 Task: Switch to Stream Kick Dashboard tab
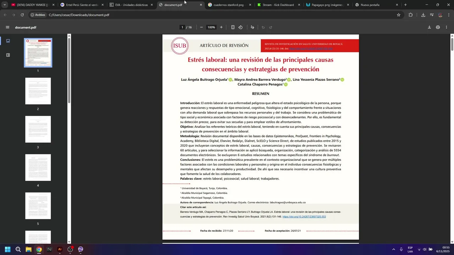(279, 5)
